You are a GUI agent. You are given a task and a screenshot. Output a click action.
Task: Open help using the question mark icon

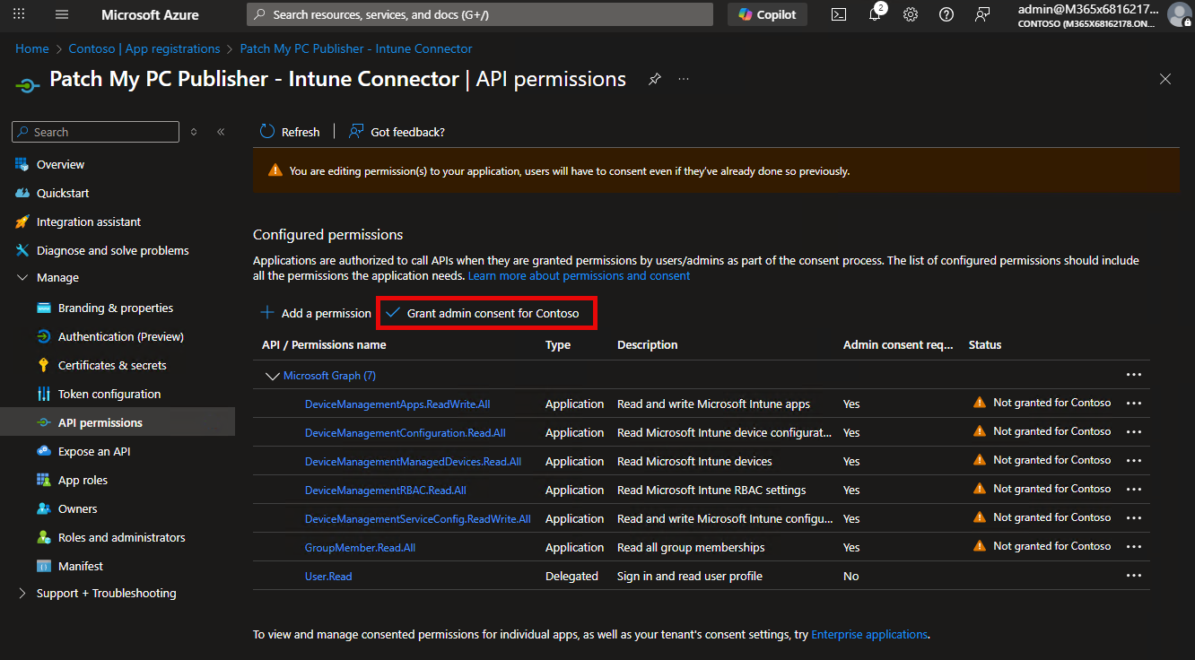[946, 14]
